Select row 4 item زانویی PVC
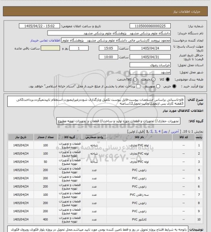 [x=139, y=170]
